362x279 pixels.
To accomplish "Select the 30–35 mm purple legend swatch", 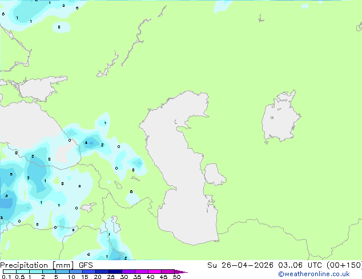I will pyautogui.click(x=128, y=272).
